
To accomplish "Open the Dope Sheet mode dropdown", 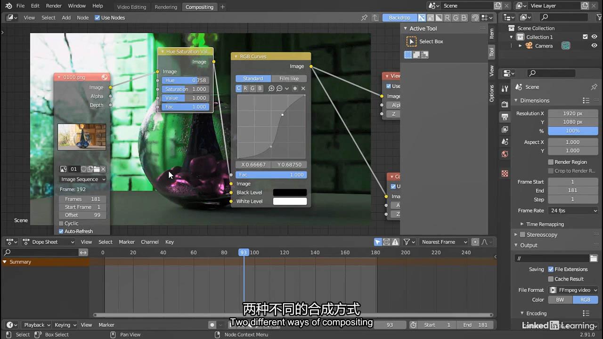I will coord(49,242).
